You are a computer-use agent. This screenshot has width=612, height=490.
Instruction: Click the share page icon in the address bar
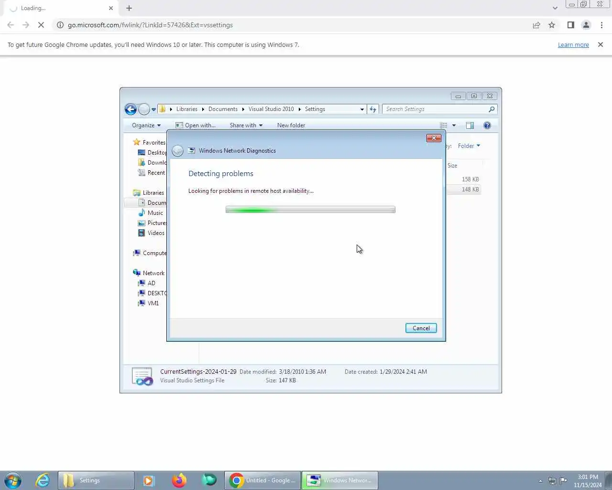point(536,25)
